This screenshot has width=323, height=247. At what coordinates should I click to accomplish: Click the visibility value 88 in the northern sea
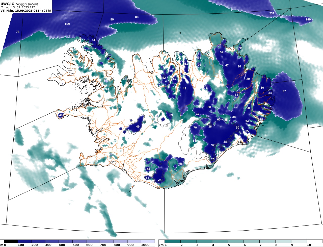137,17
